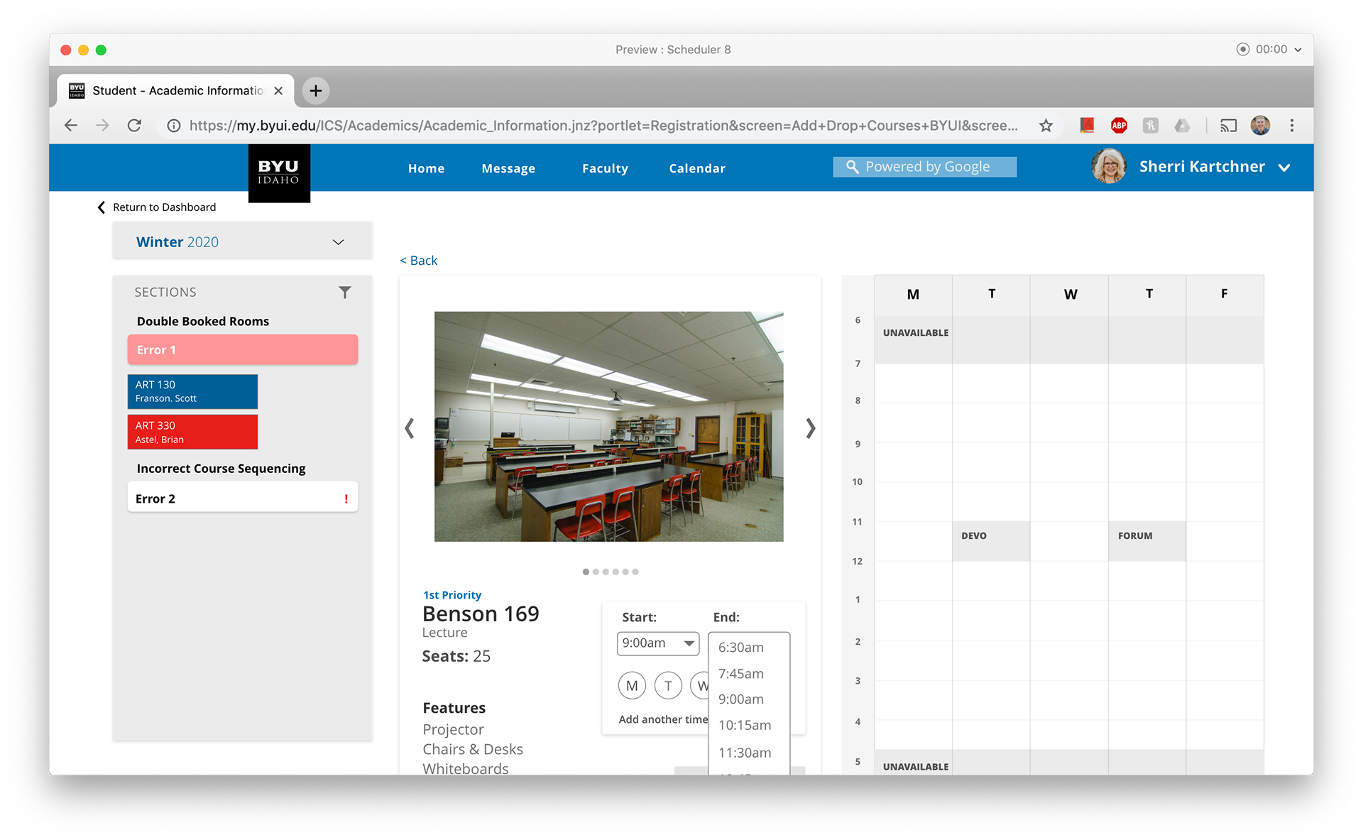The height and width of the screenshot is (840, 1363).
Task: Click Sherri Kartchner's profile photo
Action: coord(1109,166)
